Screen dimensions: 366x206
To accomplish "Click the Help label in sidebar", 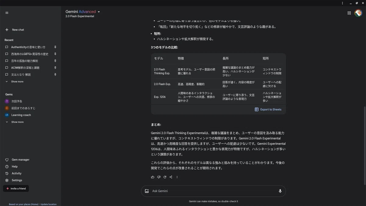I will [x=15, y=167].
